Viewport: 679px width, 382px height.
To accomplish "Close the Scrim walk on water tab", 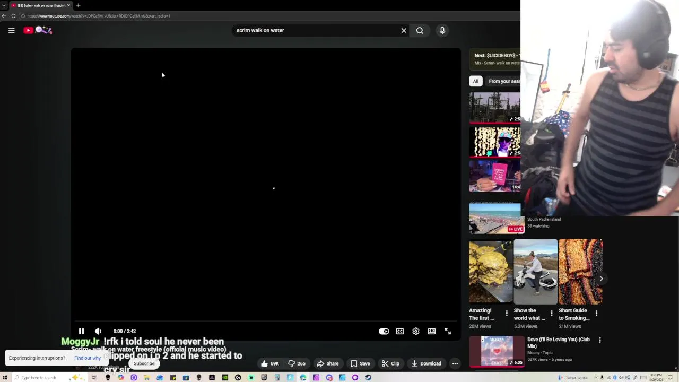I will (68, 5).
